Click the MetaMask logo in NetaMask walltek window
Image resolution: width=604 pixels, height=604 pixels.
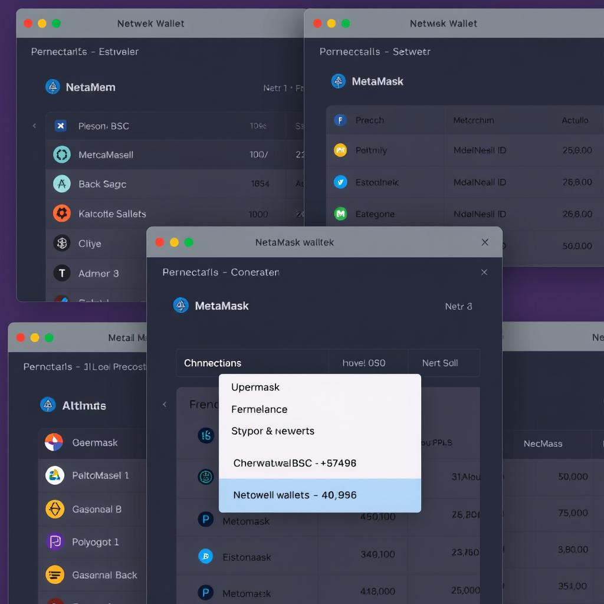180,305
